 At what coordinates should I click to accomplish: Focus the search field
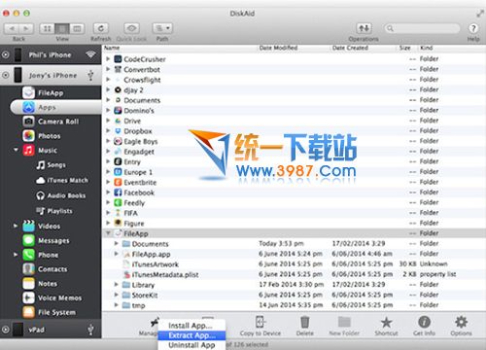(x=422, y=28)
